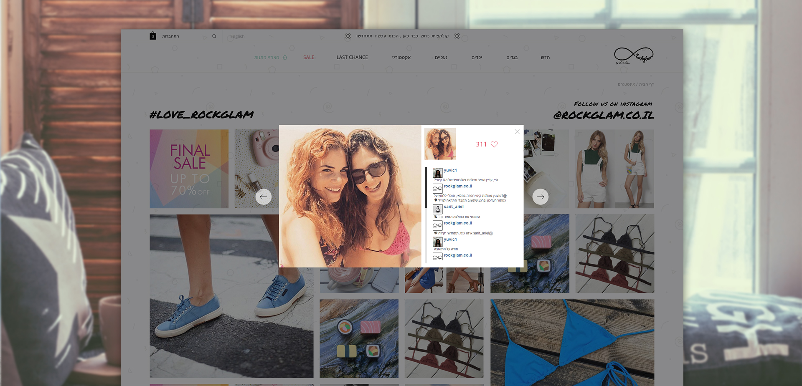Click the דף הבית breadcrumb link
The height and width of the screenshot is (386, 802).
click(647, 84)
